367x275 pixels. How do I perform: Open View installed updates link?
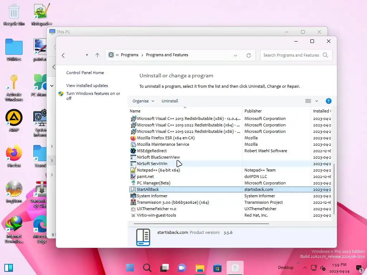87,86
